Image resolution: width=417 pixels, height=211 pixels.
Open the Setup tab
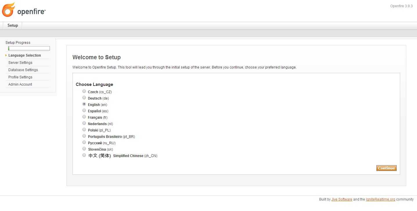pyautogui.click(x=13, y=26)
